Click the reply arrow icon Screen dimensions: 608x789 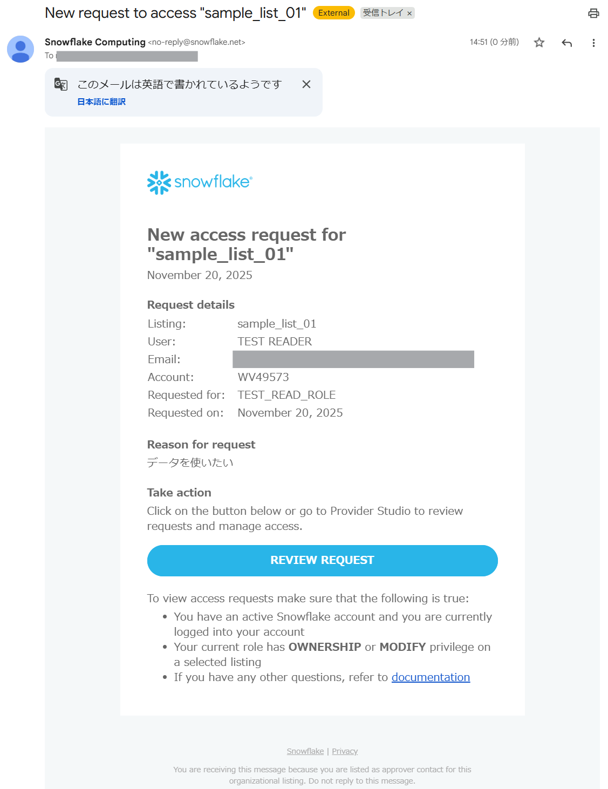566,43
